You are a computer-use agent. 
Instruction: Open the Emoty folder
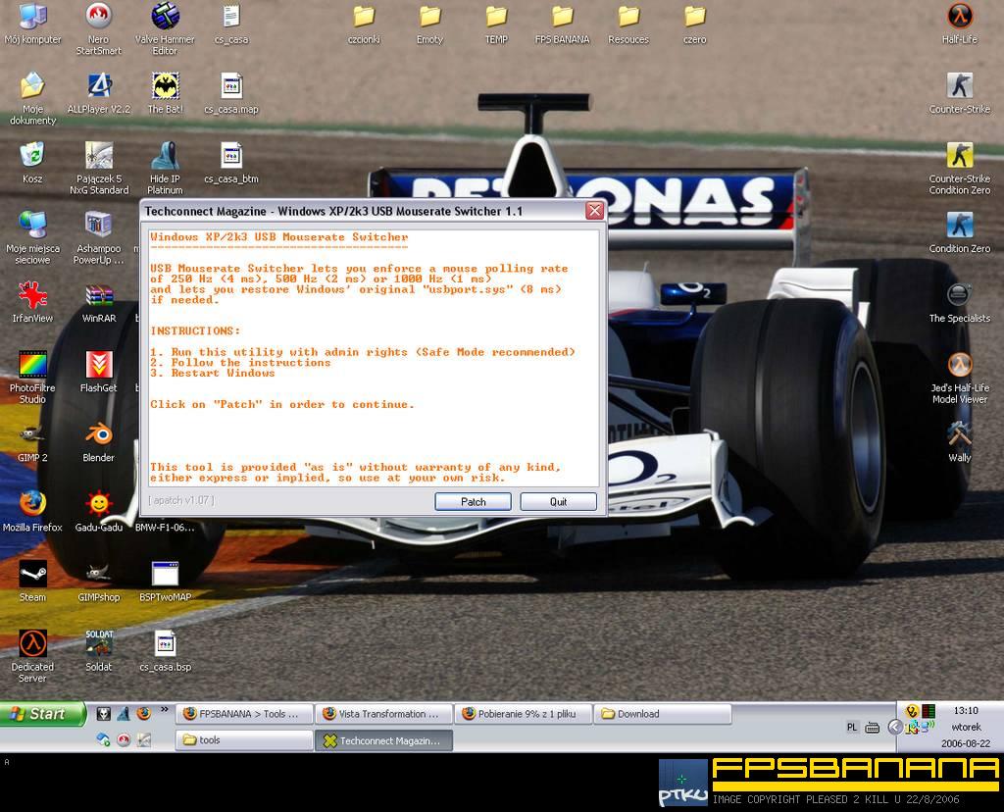(429, 25)
